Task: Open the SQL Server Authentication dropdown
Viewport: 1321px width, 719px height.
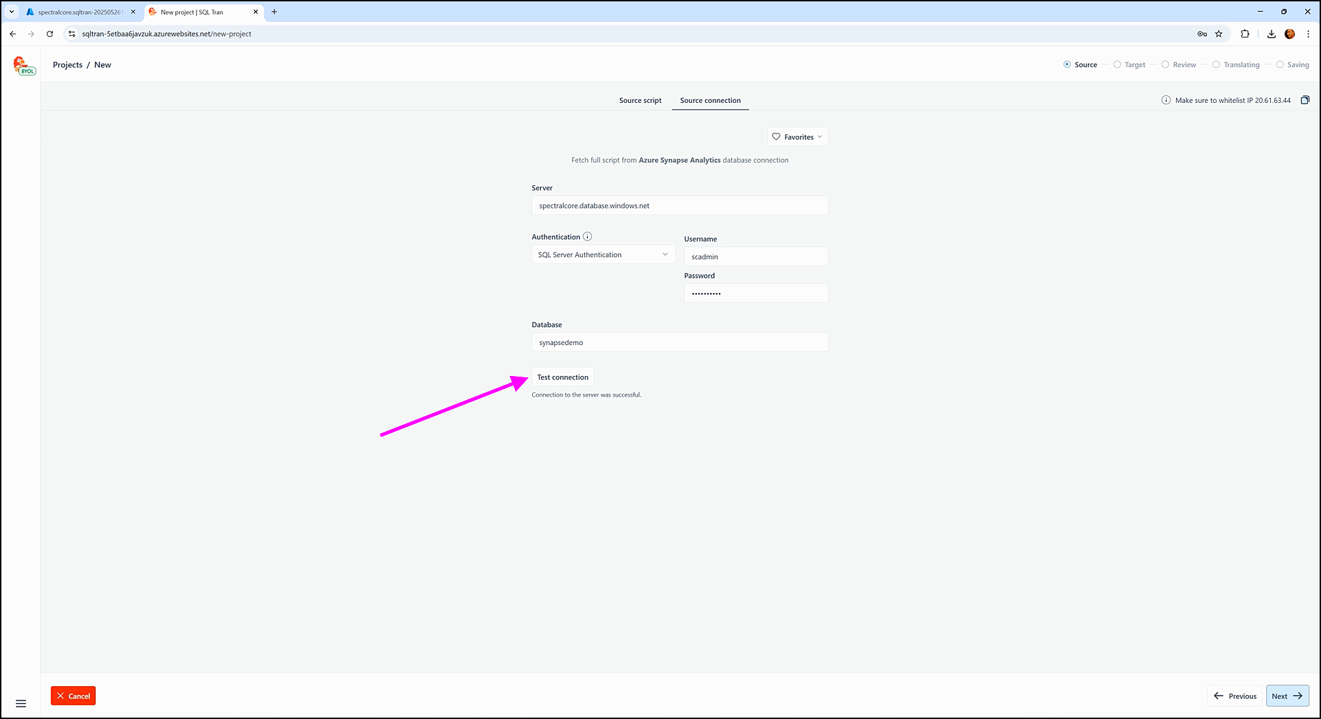Action: tap(603, 255)
